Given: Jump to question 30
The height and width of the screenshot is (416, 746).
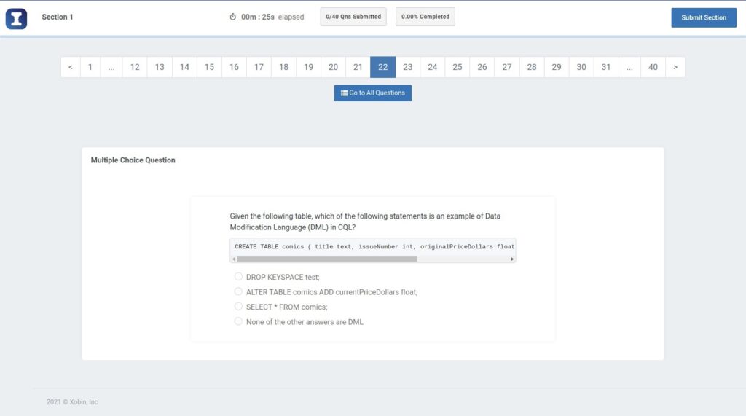Looking at the screenshot, I should click(581, 67).
